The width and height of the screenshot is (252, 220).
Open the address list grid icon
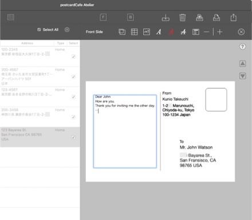[x=10, y=17]
